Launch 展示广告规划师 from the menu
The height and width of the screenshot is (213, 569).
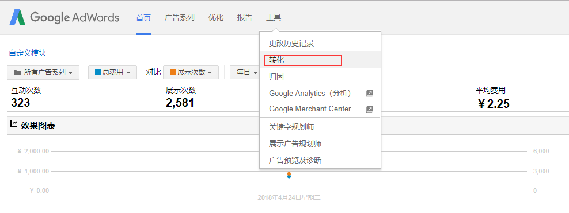[x=320, y=144]
